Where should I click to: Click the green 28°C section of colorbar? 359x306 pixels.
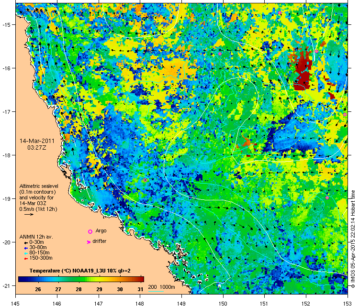point(79,279)
